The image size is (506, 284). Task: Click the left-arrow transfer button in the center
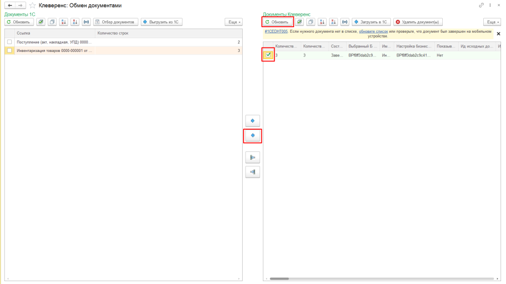(253, 136)
